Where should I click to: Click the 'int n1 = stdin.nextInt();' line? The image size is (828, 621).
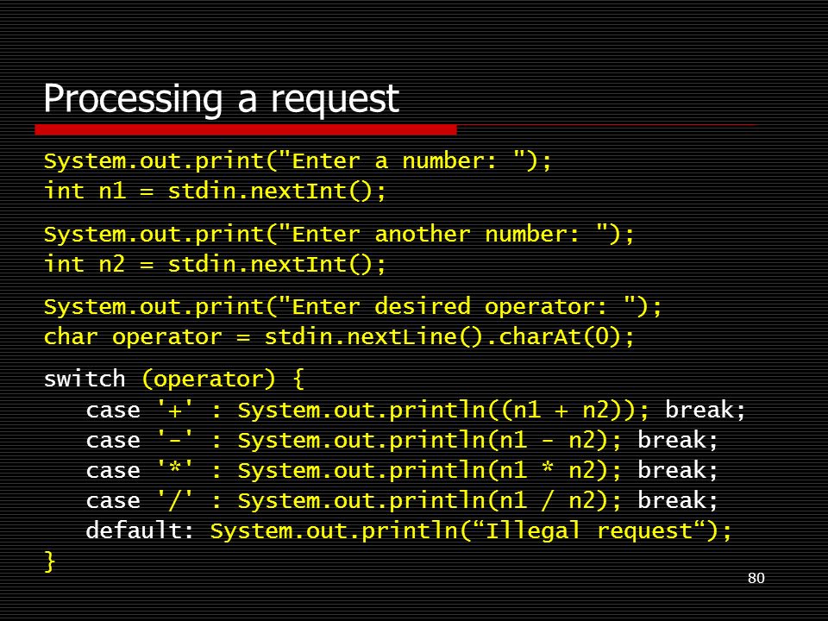coord(215,191)
